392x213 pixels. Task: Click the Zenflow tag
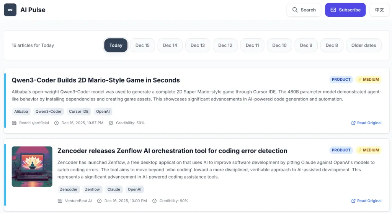[x=92, y=189]
